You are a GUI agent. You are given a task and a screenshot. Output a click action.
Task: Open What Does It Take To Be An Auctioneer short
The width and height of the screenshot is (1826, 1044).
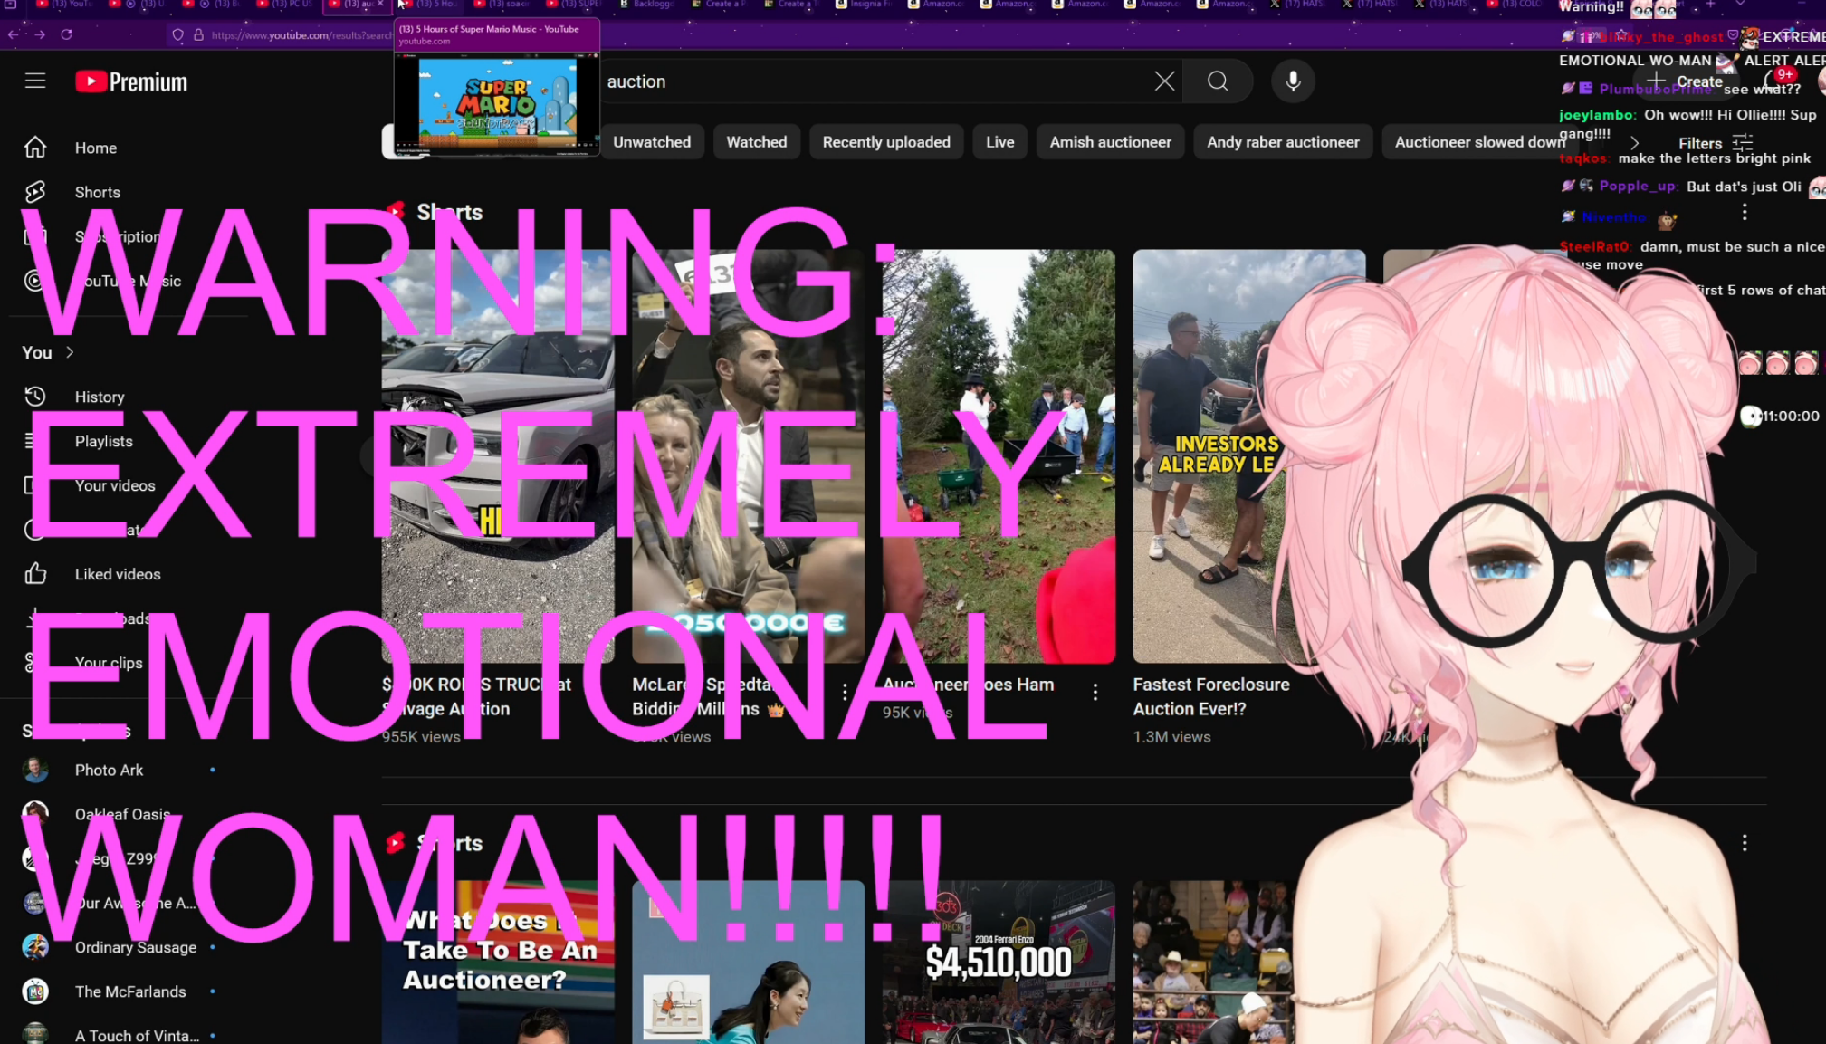point(498,962)
